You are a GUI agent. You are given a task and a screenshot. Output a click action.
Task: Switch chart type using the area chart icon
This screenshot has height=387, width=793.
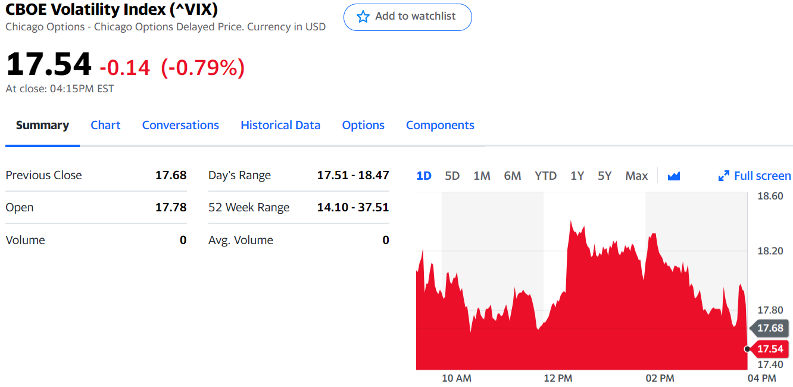pos(674,176)
